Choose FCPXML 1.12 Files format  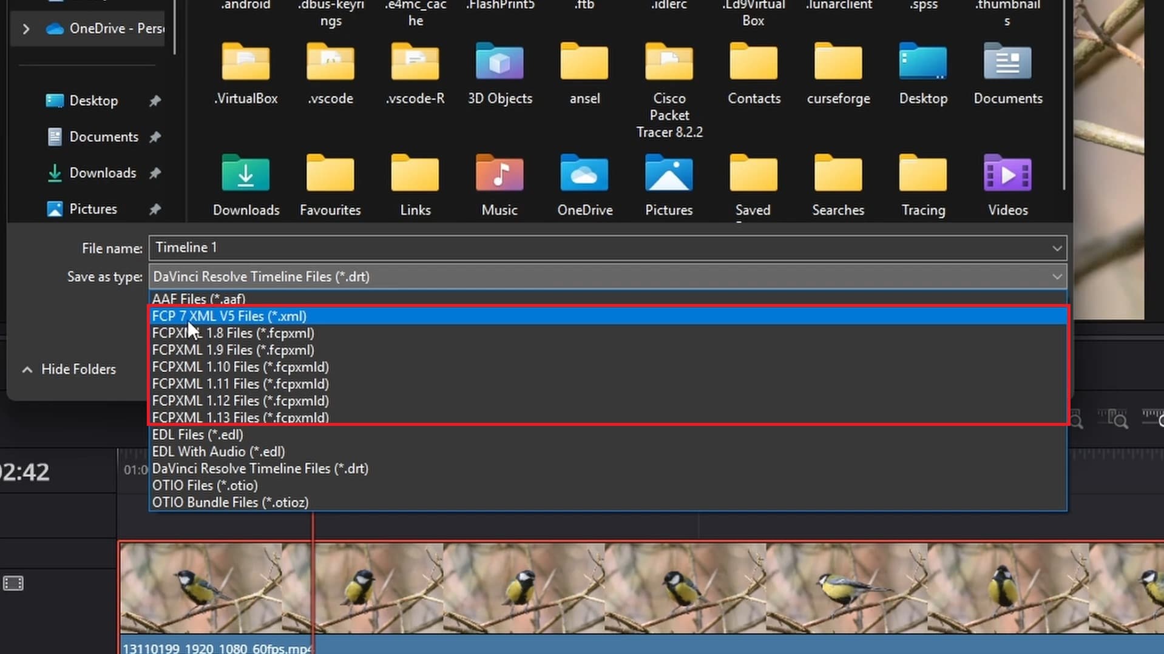tap(608, 401)
